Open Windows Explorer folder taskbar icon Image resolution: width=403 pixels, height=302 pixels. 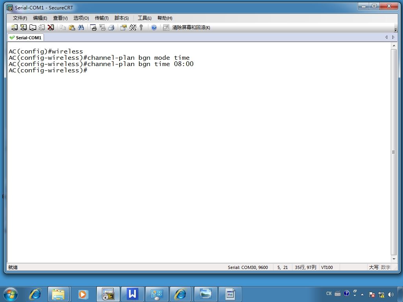tap(58, 294)
